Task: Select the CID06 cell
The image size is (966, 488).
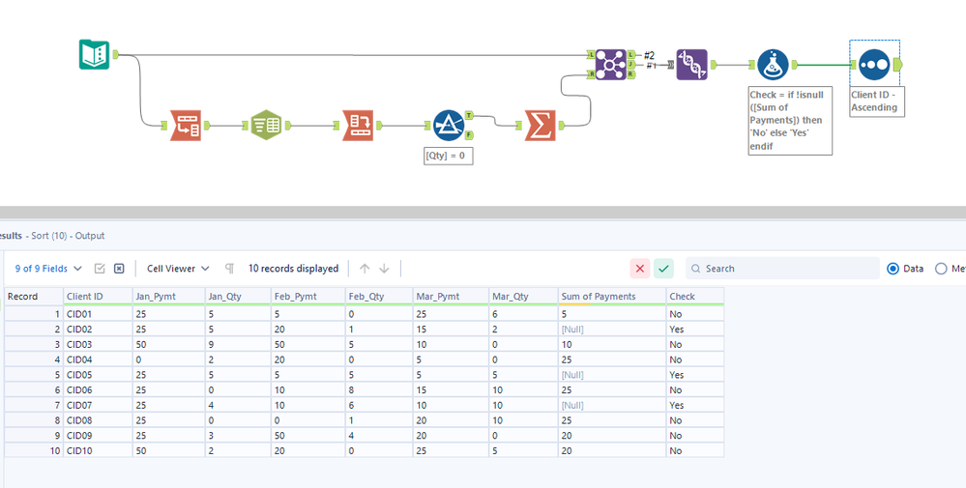Action: point(98,389)
